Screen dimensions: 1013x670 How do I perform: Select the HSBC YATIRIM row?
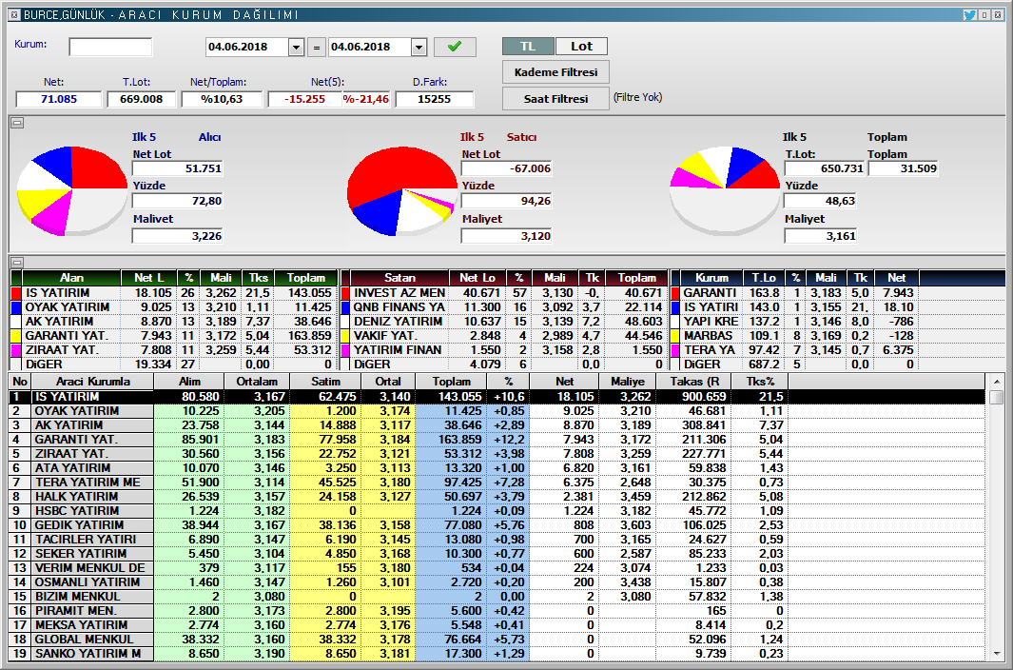[497, 511]
